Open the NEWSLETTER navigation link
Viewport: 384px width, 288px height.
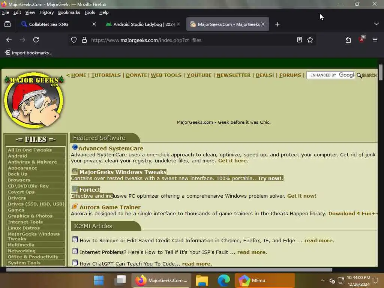(234, 75)
